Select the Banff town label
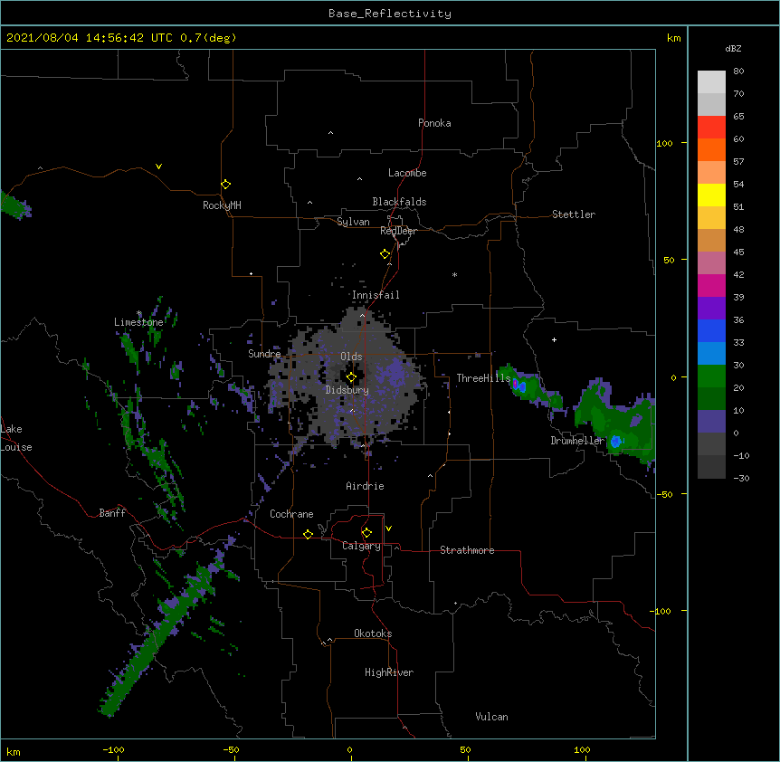Image resolution: width=780 pixels, height=762 pixels. tap(112, 513)
